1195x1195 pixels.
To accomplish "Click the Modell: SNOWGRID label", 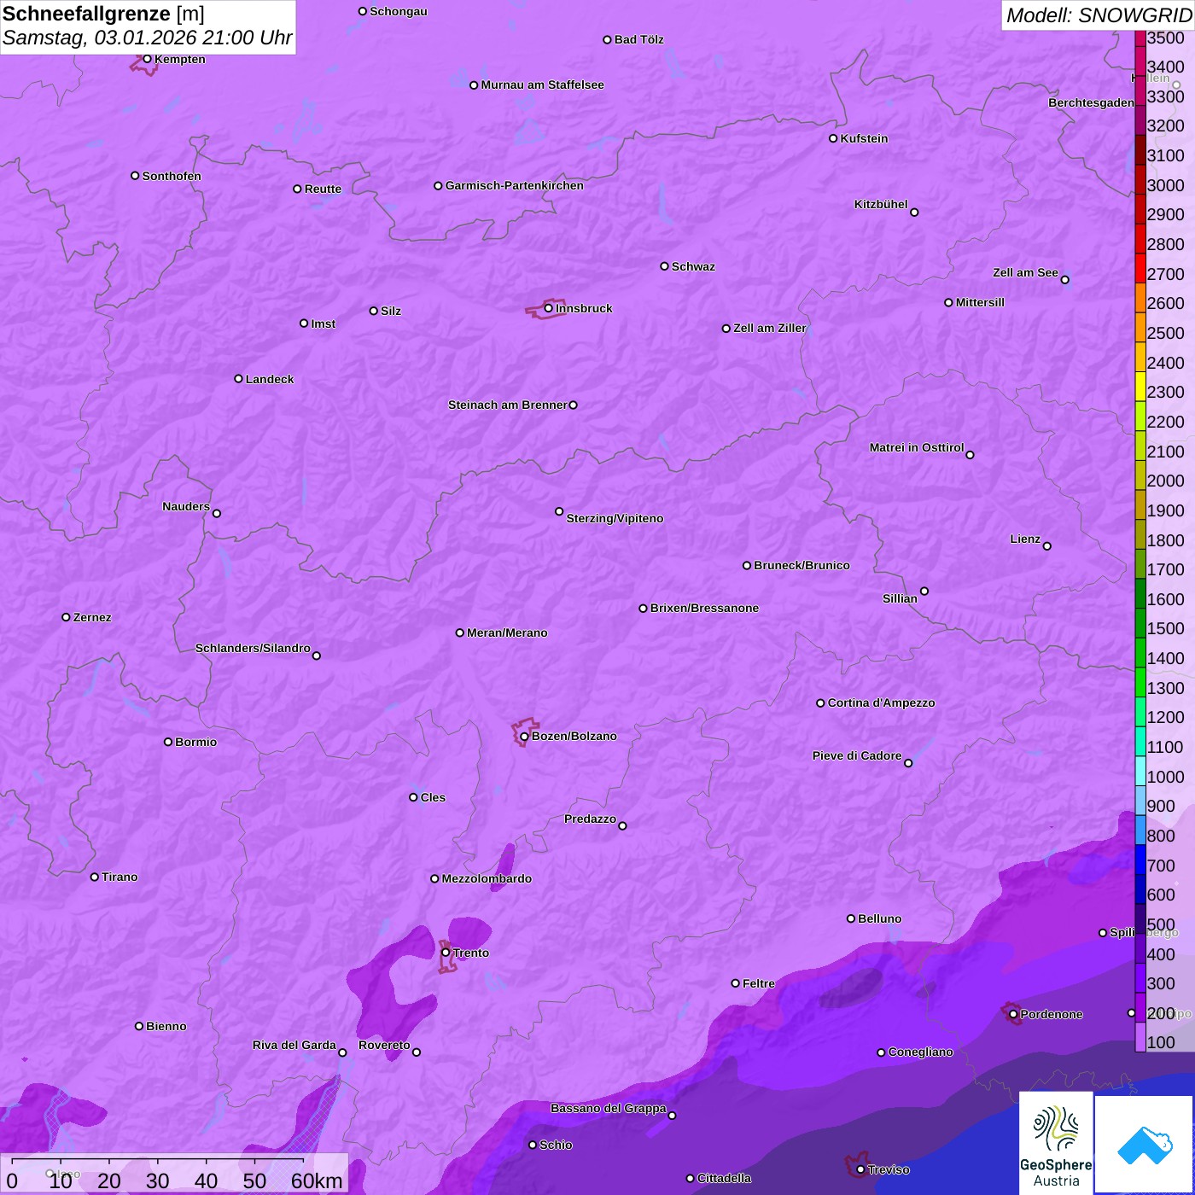I will (1099, 15).
